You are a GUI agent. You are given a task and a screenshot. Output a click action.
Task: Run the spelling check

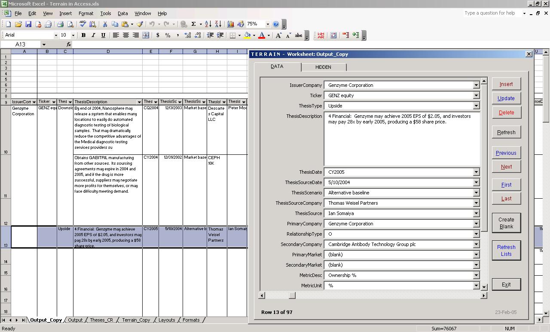click(x=83, y=24)
